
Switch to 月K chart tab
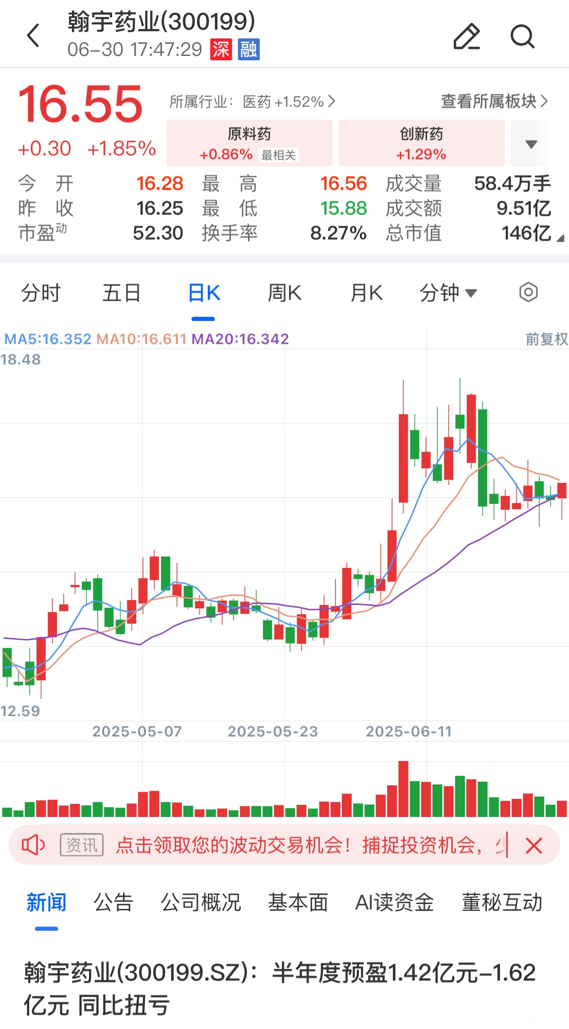pos(367,293)
